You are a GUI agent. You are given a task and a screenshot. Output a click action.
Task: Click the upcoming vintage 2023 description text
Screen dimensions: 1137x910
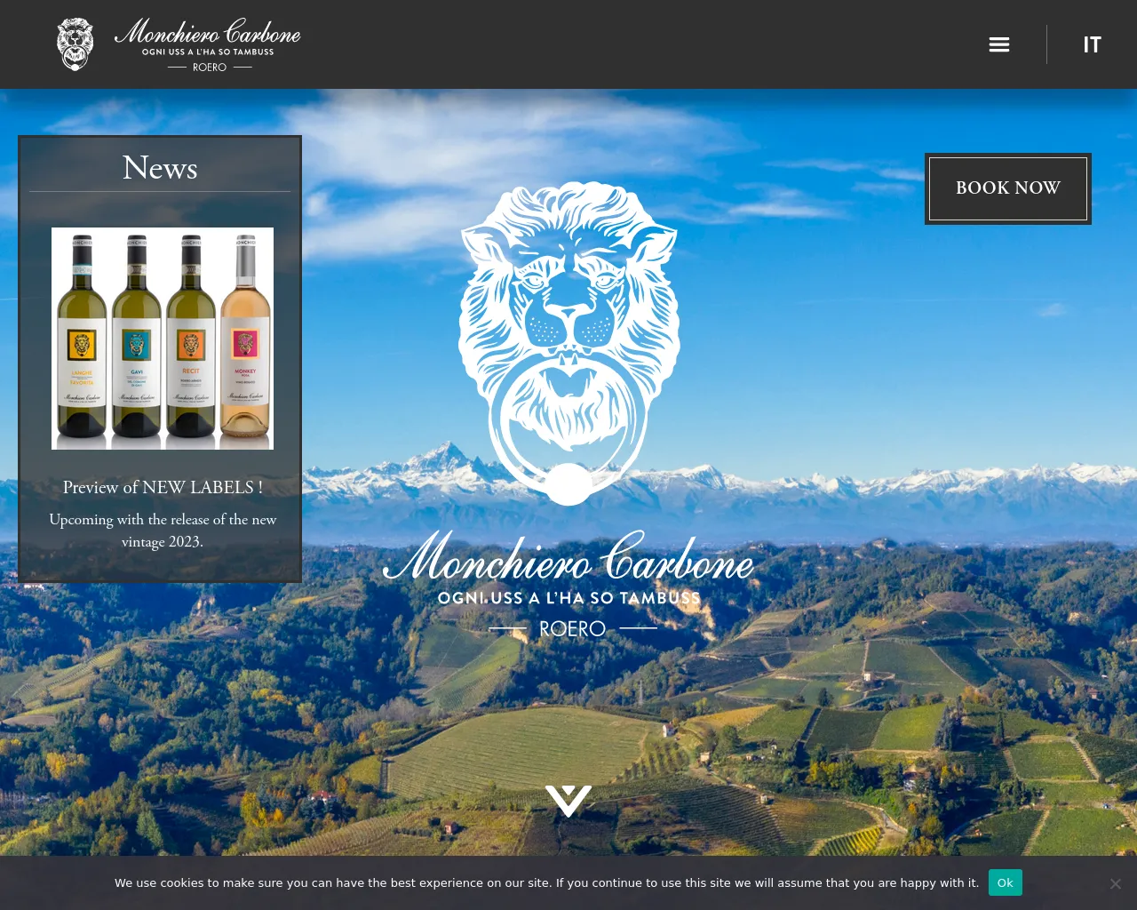[x=163, y=531]
